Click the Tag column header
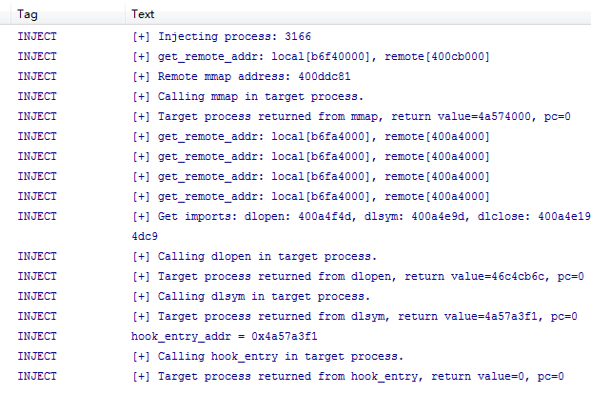The width and height of the screenshot is (591, 394). click(x=28, y=14)
